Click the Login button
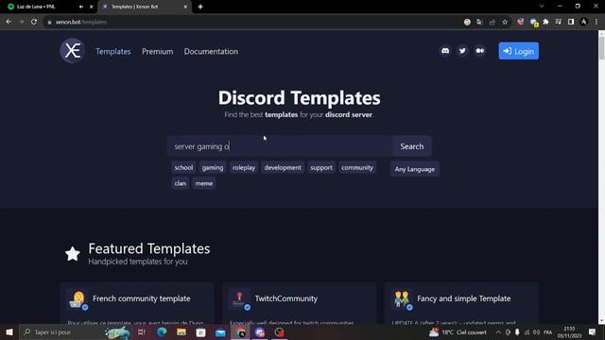Viewport: 605px width, 340px height. [x=519, y=51]
